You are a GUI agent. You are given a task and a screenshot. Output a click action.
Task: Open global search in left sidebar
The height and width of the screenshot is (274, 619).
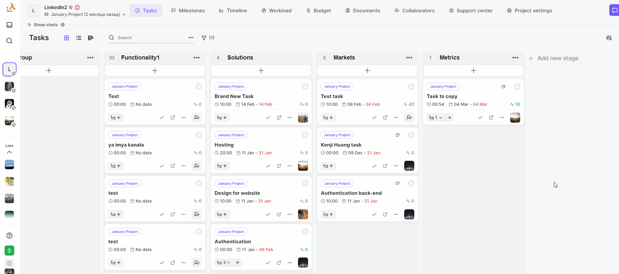(9, 41)
